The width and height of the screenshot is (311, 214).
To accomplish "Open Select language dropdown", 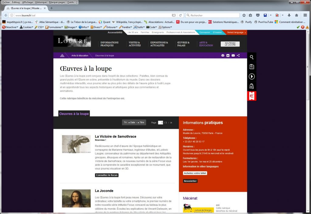I will click(x=236, y=32).
